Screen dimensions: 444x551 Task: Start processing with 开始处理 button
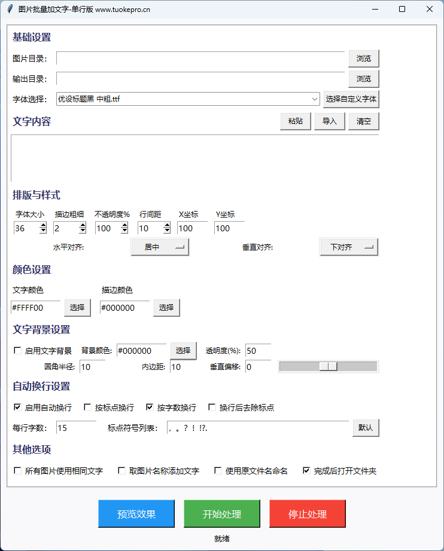click(222, 514)
